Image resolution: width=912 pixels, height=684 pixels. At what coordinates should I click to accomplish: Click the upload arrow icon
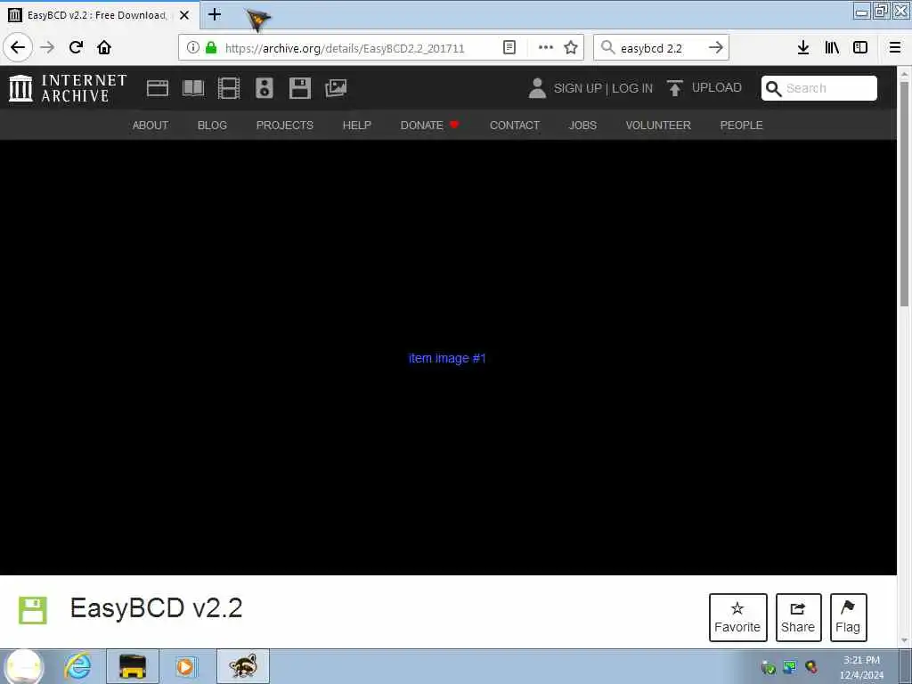[675, 88]
